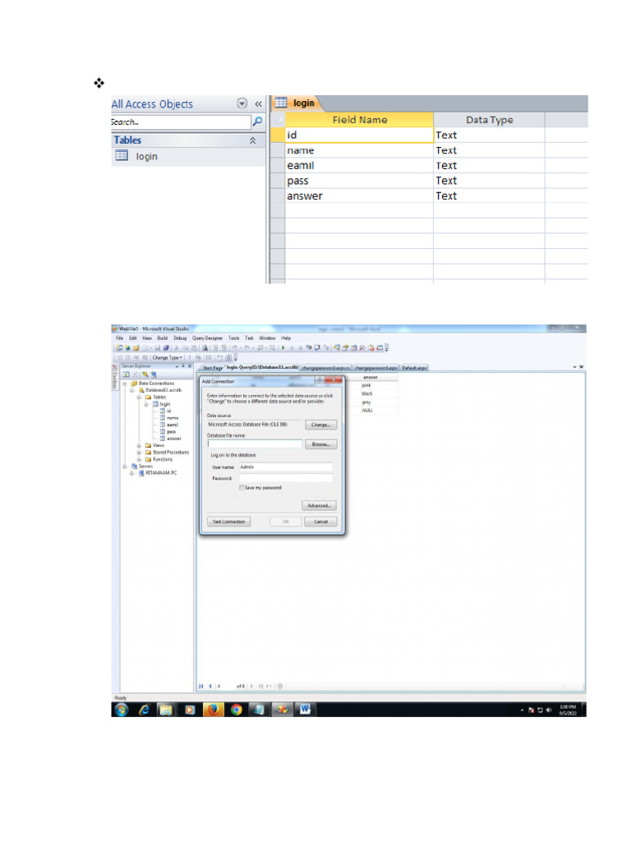Switch to Microsoft Word on the taskbar

pos(305,709)
